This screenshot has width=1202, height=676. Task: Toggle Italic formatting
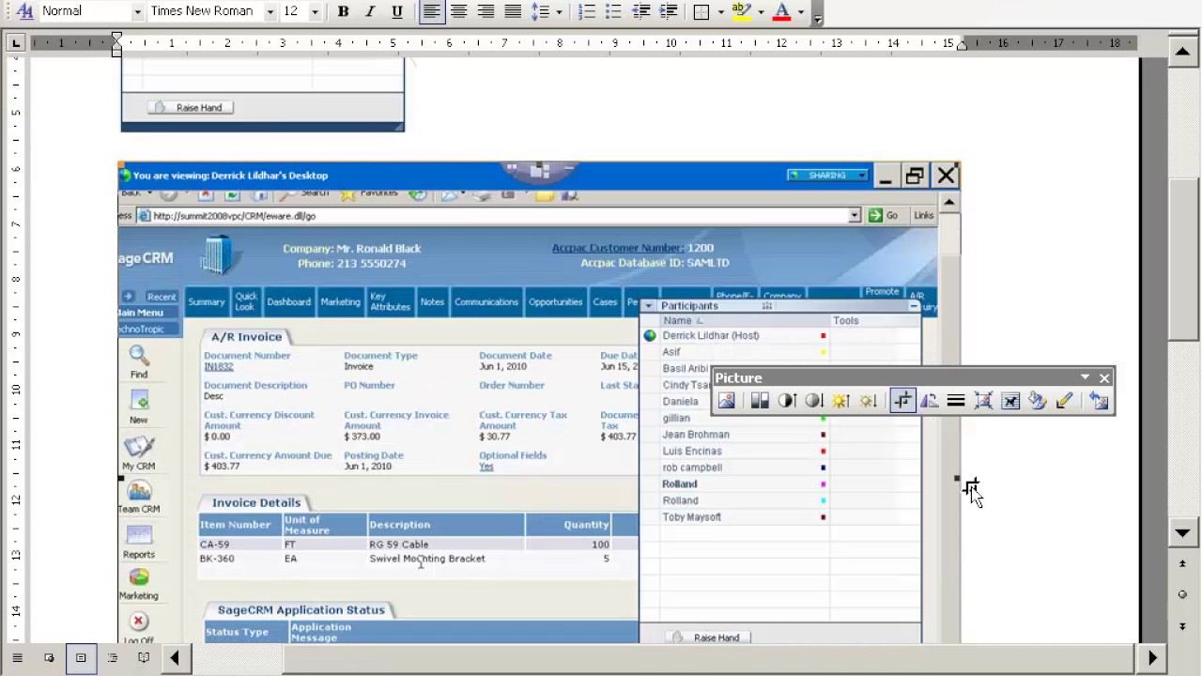pos(370,11)
